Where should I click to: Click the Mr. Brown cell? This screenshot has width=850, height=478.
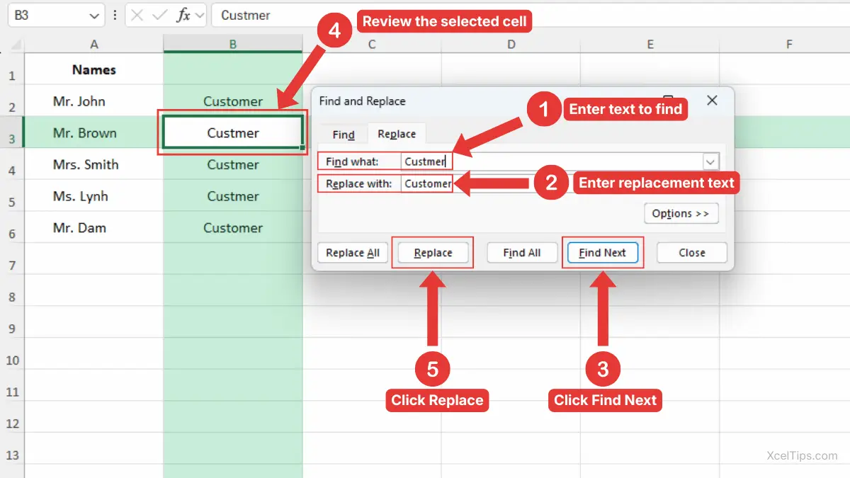click(x=94, y=132)
